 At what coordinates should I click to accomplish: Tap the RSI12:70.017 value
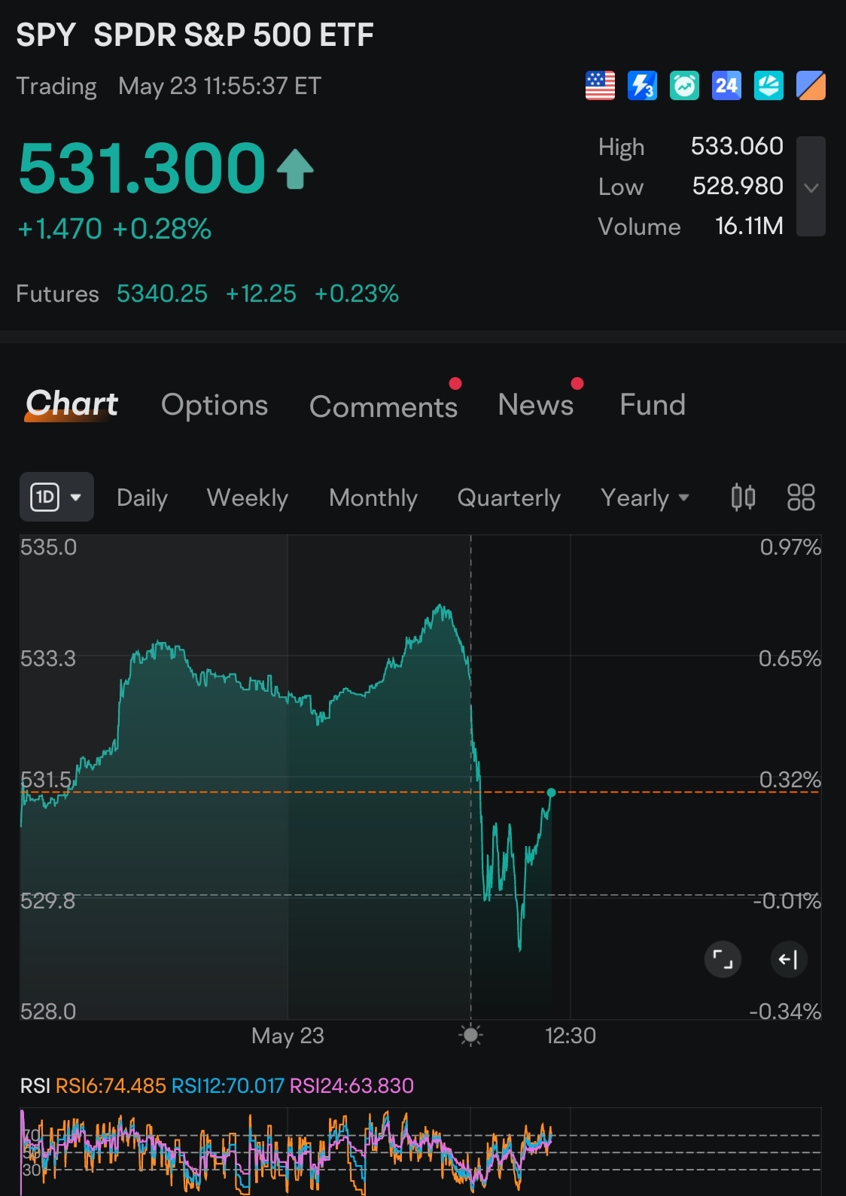coord(227,1085)
